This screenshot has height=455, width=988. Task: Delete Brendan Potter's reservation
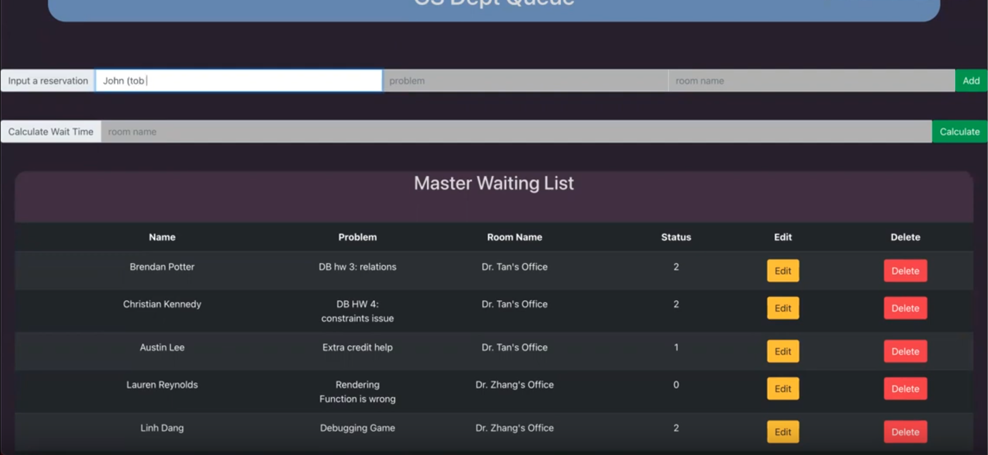pyautogui.click(x=905, y=271)
